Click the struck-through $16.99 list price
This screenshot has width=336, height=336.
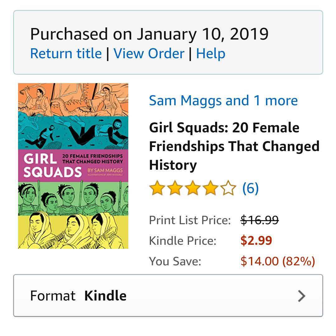259,220
